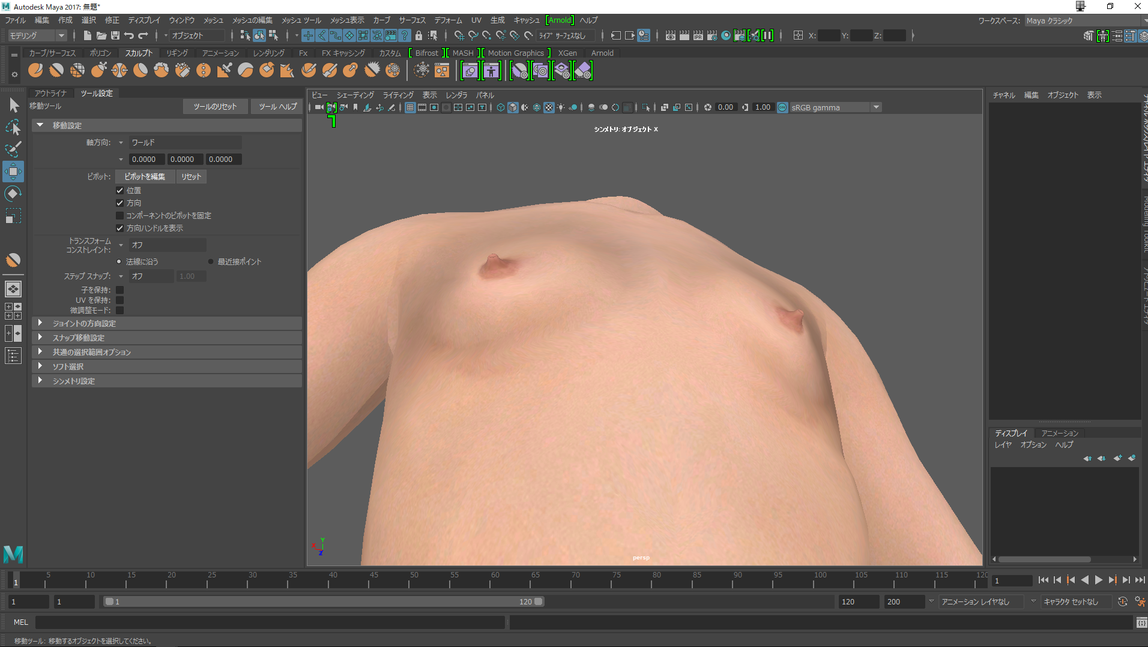Image resolution: width=1148 pixels, height=647 pixels.
Task: Switch to the ポリゴン shelf tab
Action: (100, 53)
